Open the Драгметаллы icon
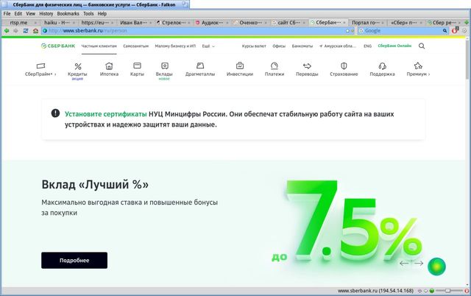471x296 pixels. 200,66
